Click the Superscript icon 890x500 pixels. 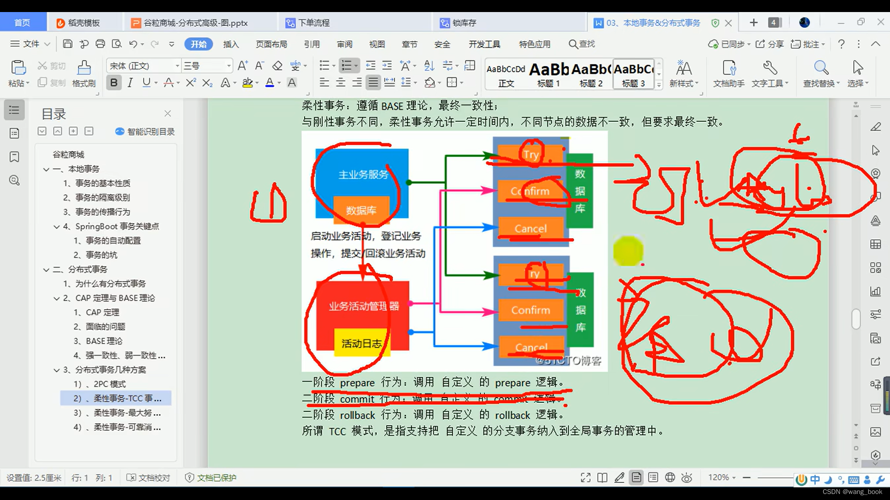point(191,83)
